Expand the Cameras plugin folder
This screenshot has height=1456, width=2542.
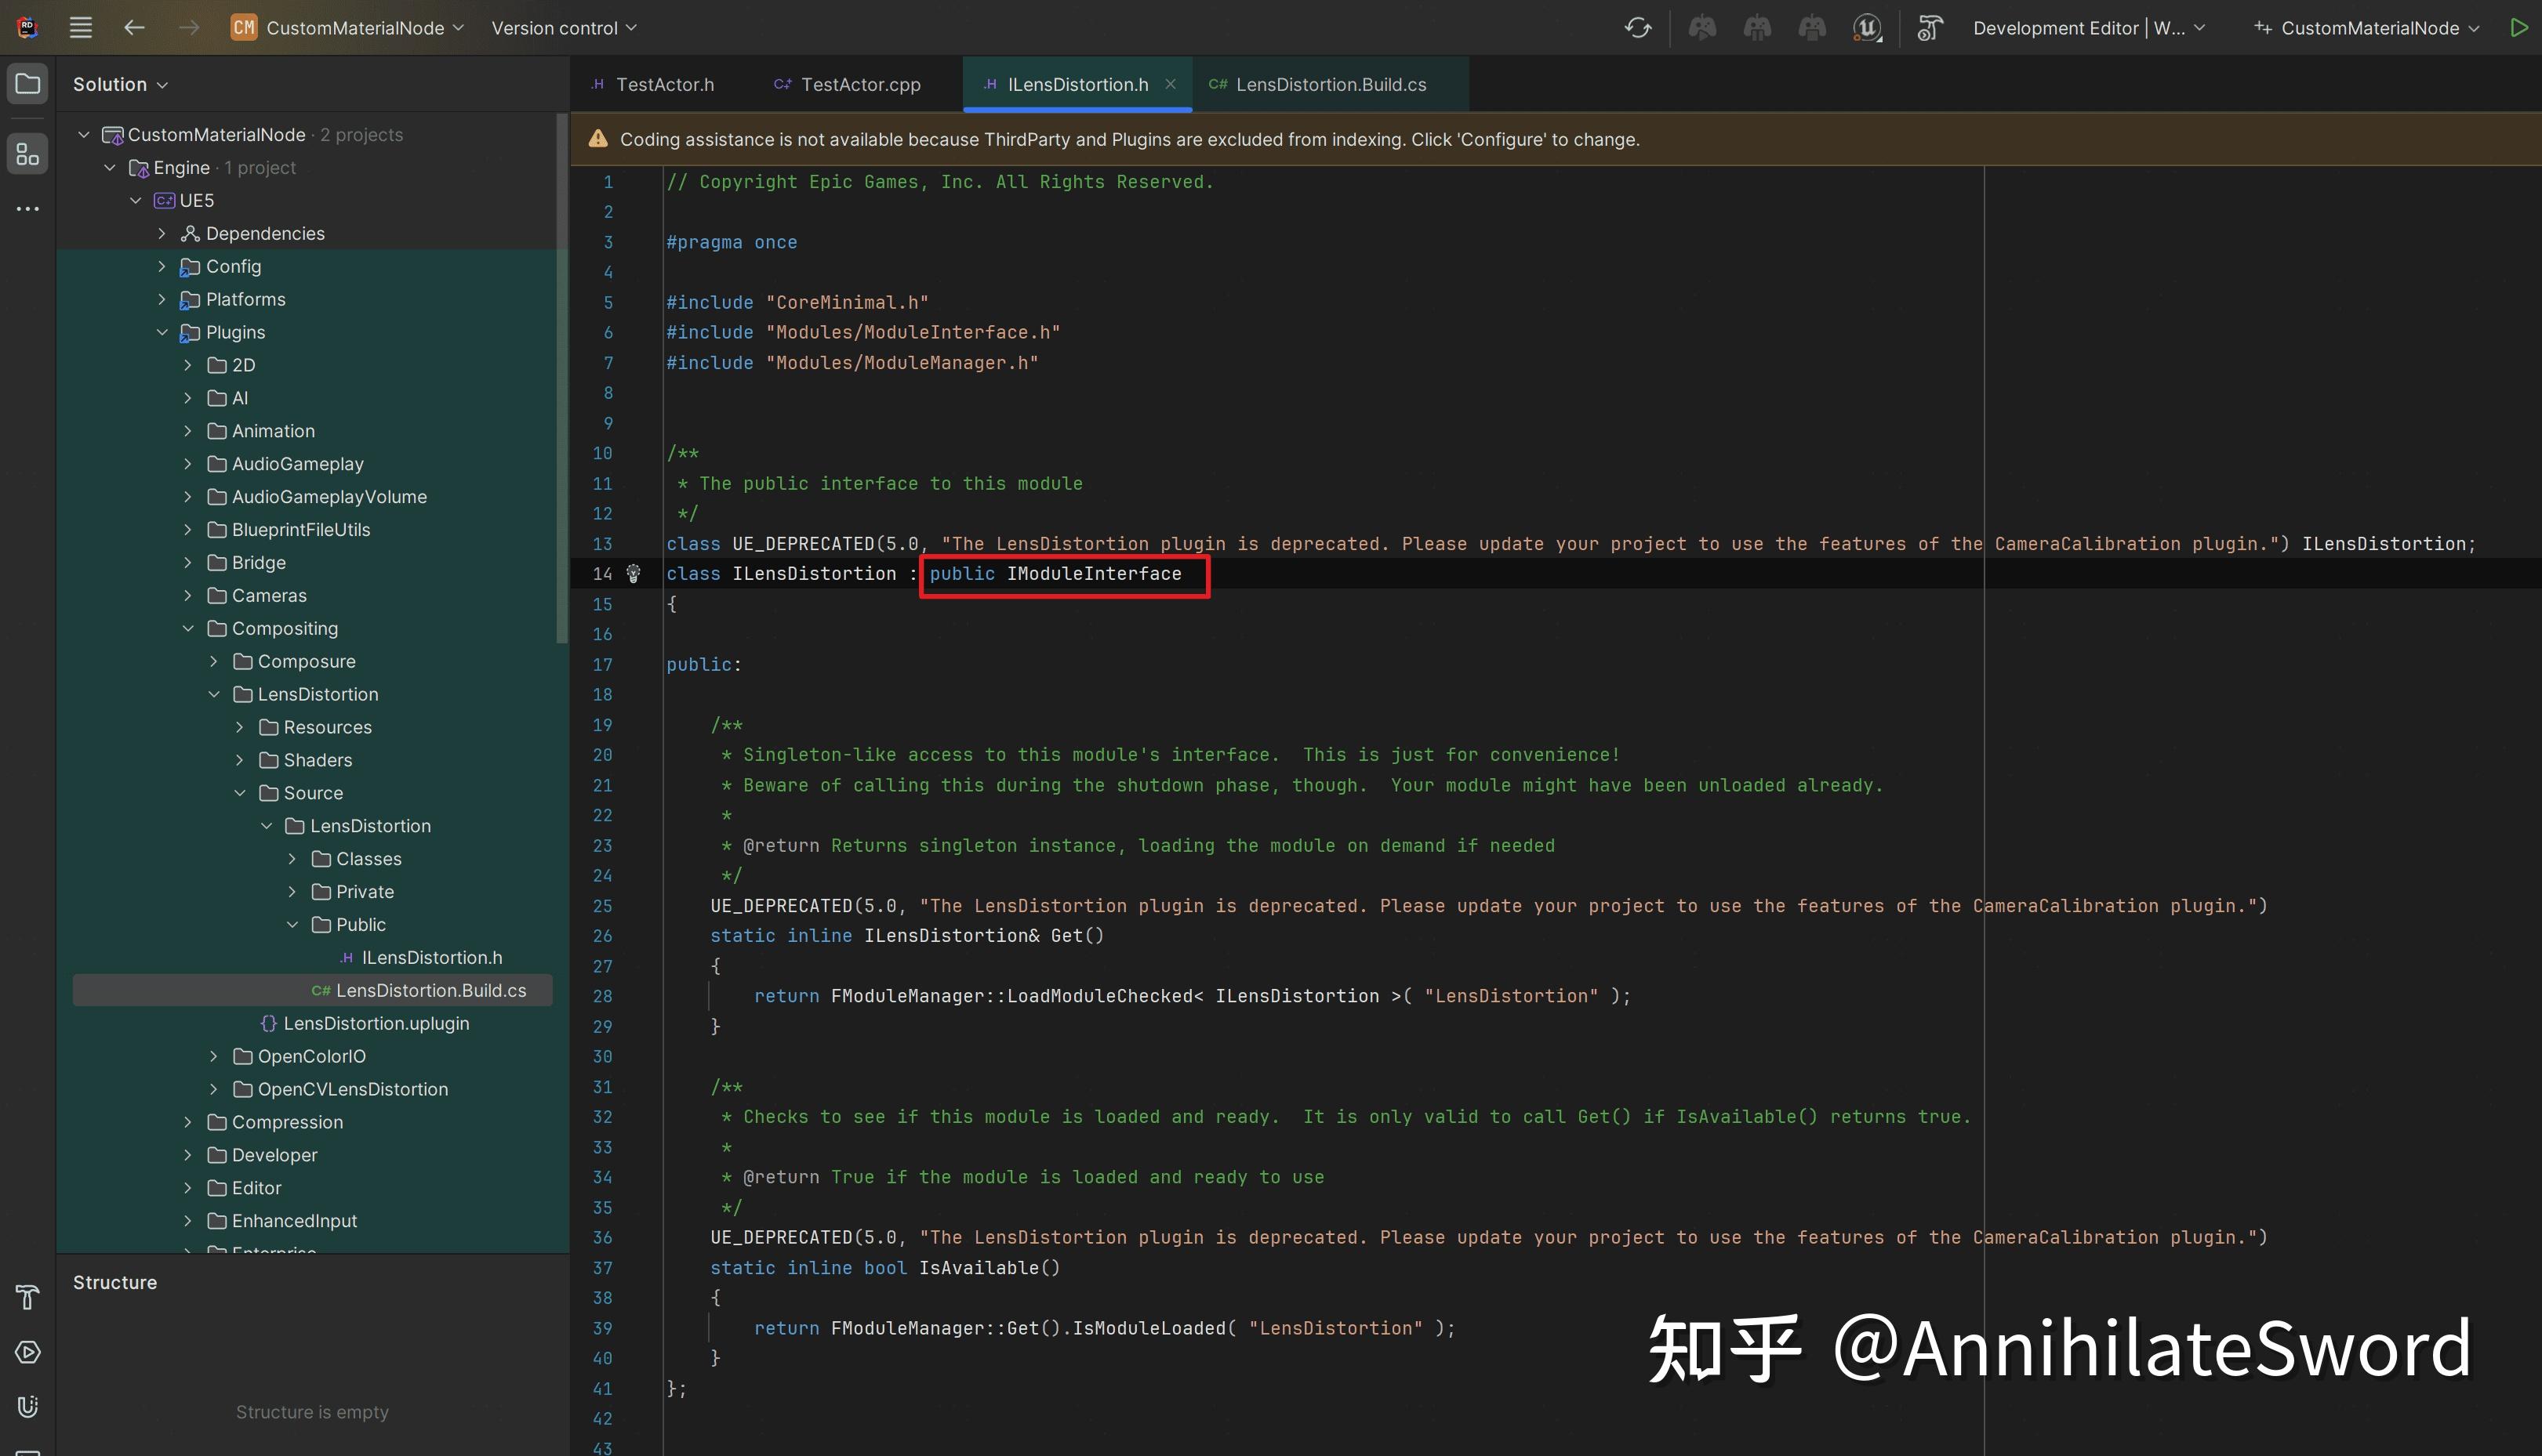pos(188,596)
